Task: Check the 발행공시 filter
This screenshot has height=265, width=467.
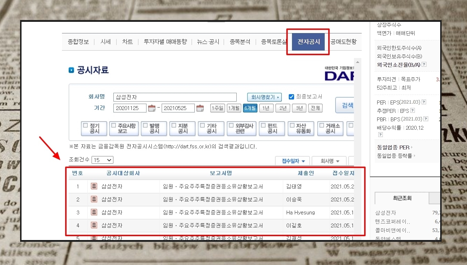Action: [x=145, y=125]
